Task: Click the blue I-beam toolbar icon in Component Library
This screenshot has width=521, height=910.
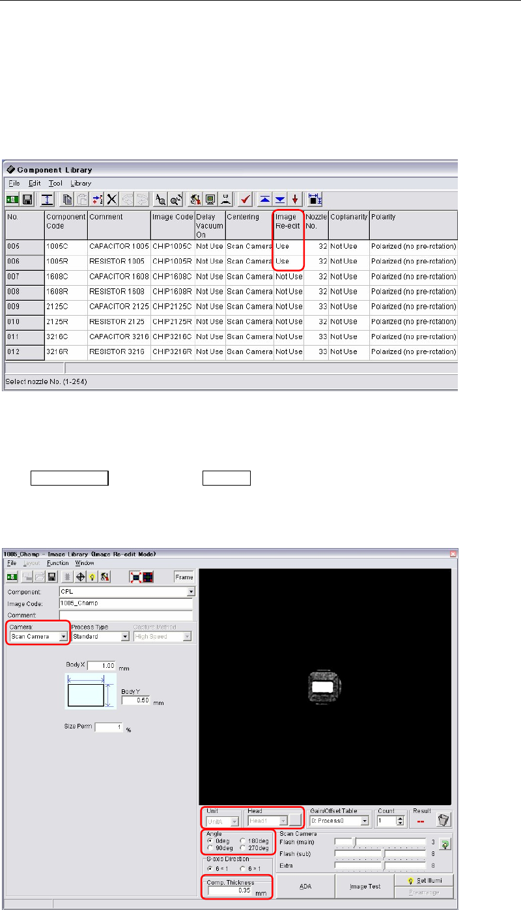Action: tap(48, 200)
